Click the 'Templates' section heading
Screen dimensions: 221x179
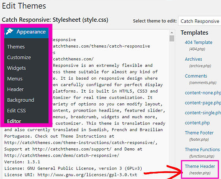coord(195,33)
